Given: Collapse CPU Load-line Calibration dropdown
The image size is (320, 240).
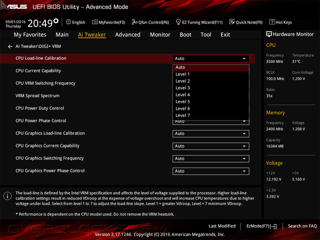Looking at the screenshot, I should tap(211, 59).
